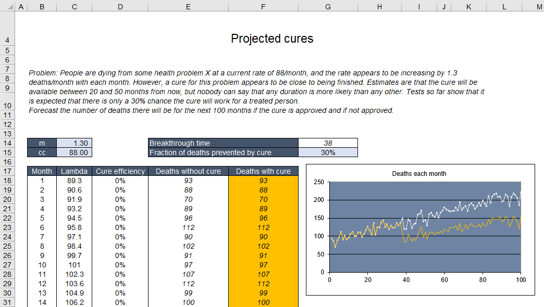Click the Cure efficiency header cell

pyautogui.click(x=120, y=171)
